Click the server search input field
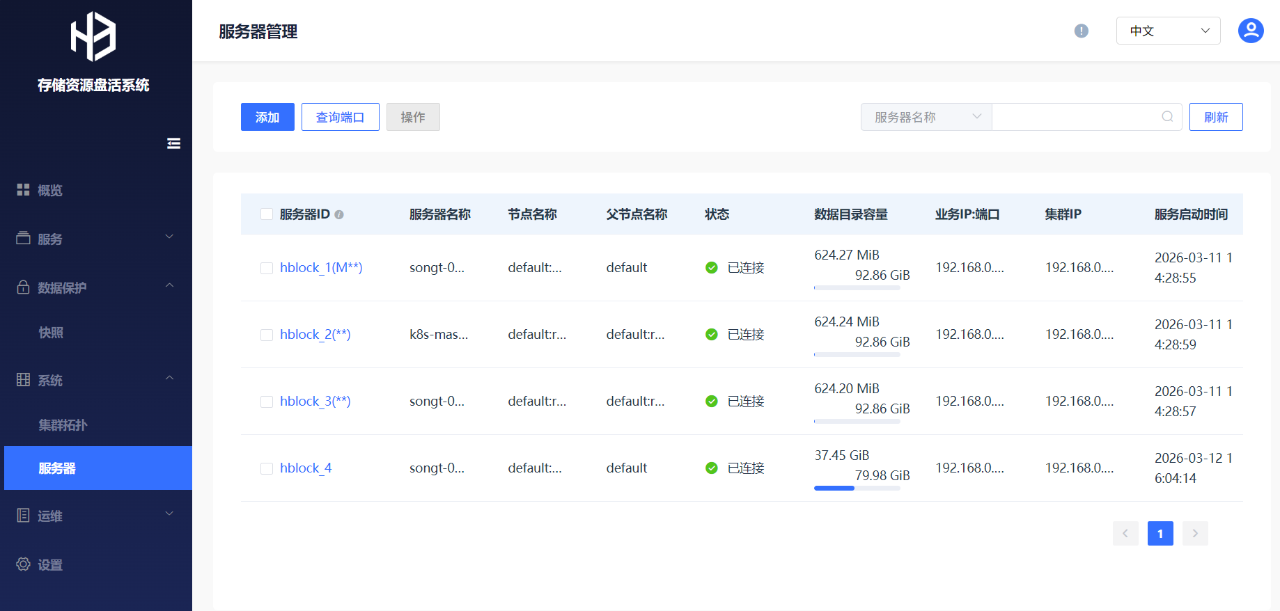 click(1075, 117)
